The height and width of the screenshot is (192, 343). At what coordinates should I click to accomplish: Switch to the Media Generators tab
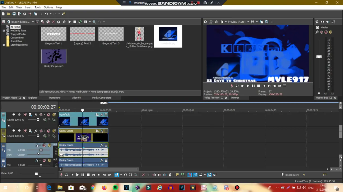click(102, 98)
